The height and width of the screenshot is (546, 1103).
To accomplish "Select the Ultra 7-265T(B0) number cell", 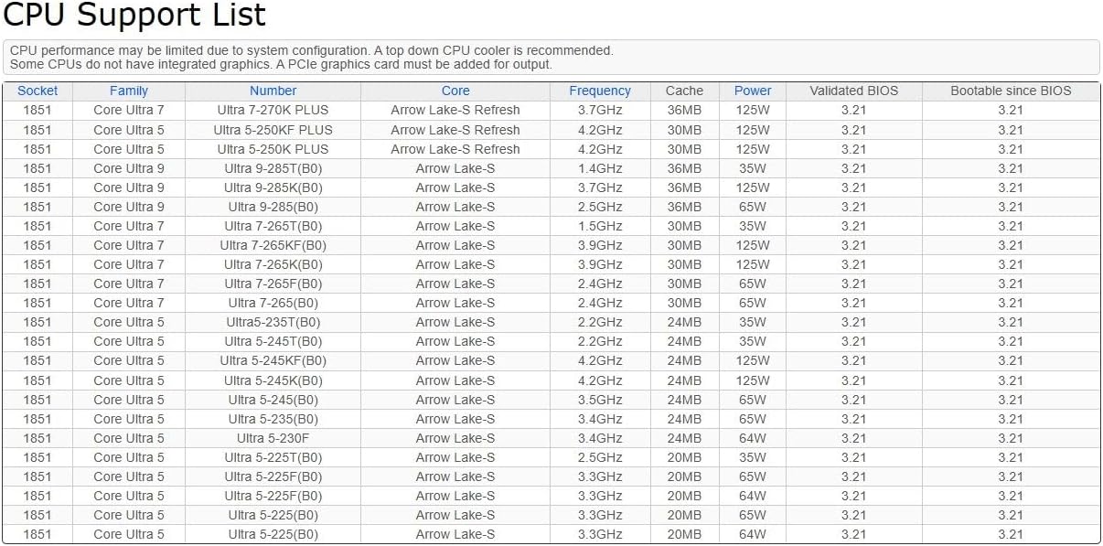I will (273, 226).
